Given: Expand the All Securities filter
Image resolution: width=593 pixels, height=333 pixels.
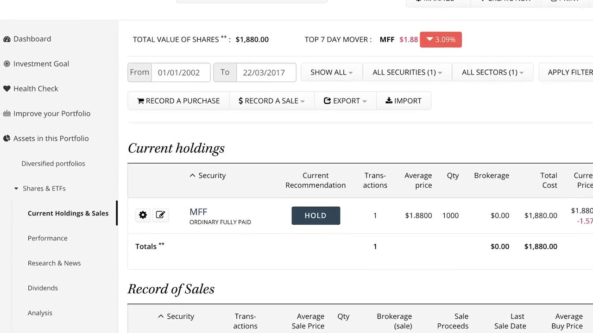Looking at the screenshot, I should click(407, 73).
